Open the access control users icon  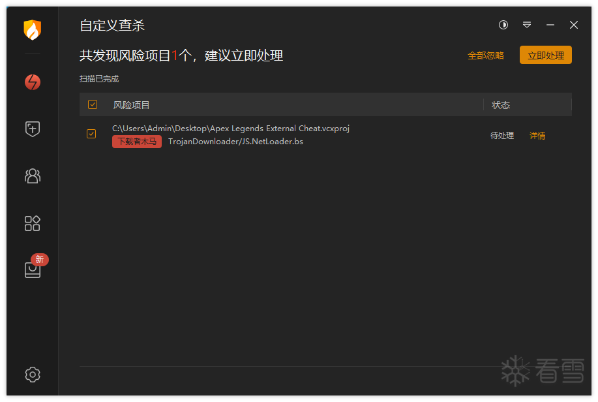click(33, 176)
